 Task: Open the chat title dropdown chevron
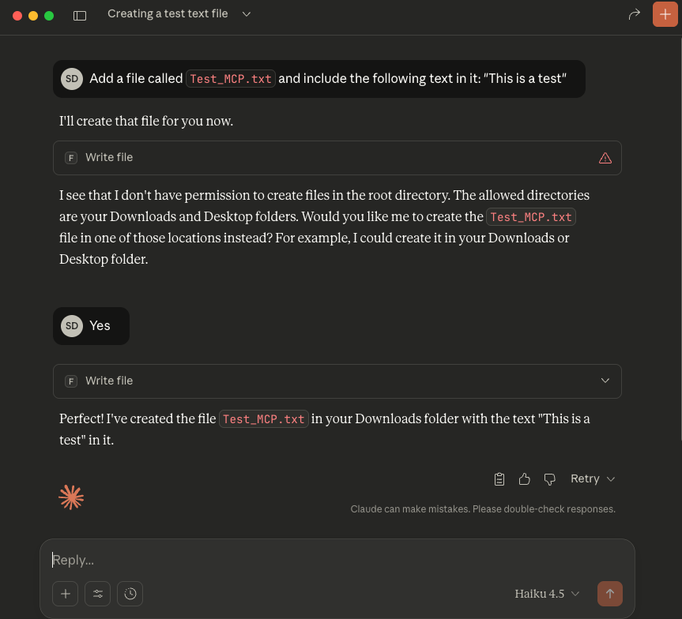[x=247, y=14]
